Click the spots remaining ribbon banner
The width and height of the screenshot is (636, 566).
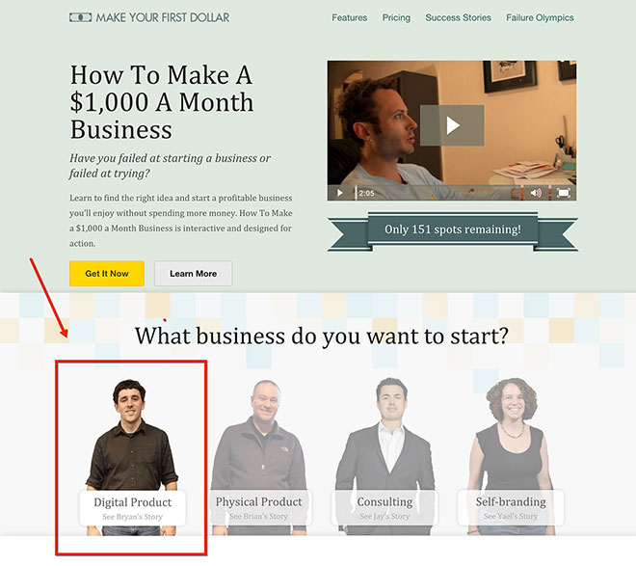tap(452, 230)
